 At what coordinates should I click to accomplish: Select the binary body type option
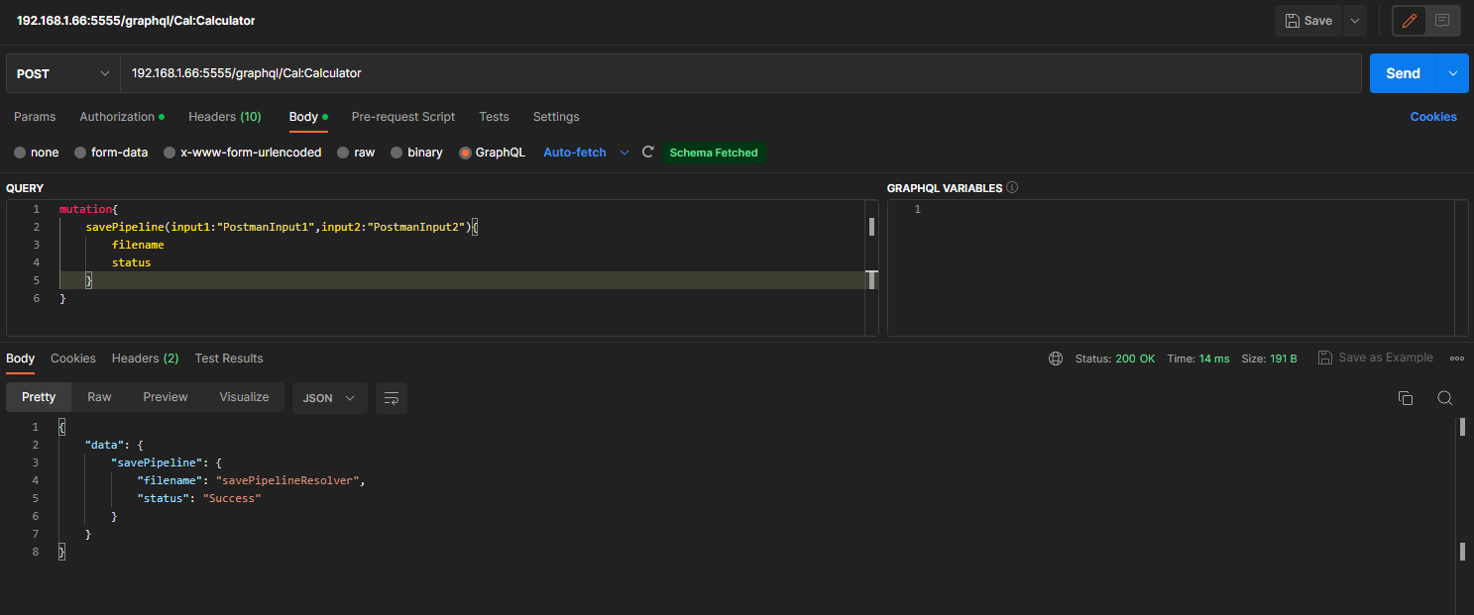point(397,153)
